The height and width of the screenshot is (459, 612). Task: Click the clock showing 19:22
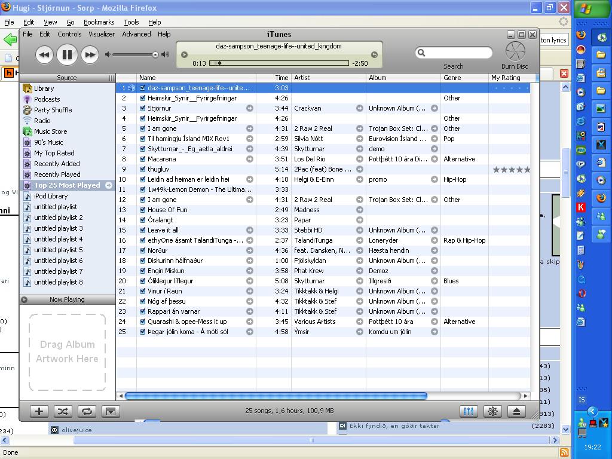[592, 447]
